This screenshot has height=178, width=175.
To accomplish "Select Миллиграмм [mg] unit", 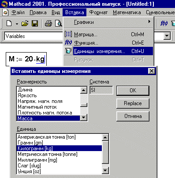I will tap(60, 160).
